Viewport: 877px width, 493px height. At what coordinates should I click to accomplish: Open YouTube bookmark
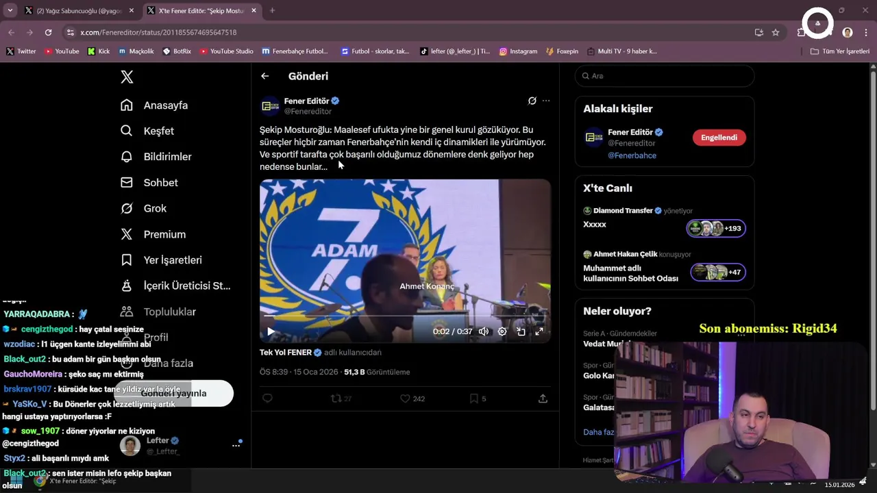click(62, 51)
